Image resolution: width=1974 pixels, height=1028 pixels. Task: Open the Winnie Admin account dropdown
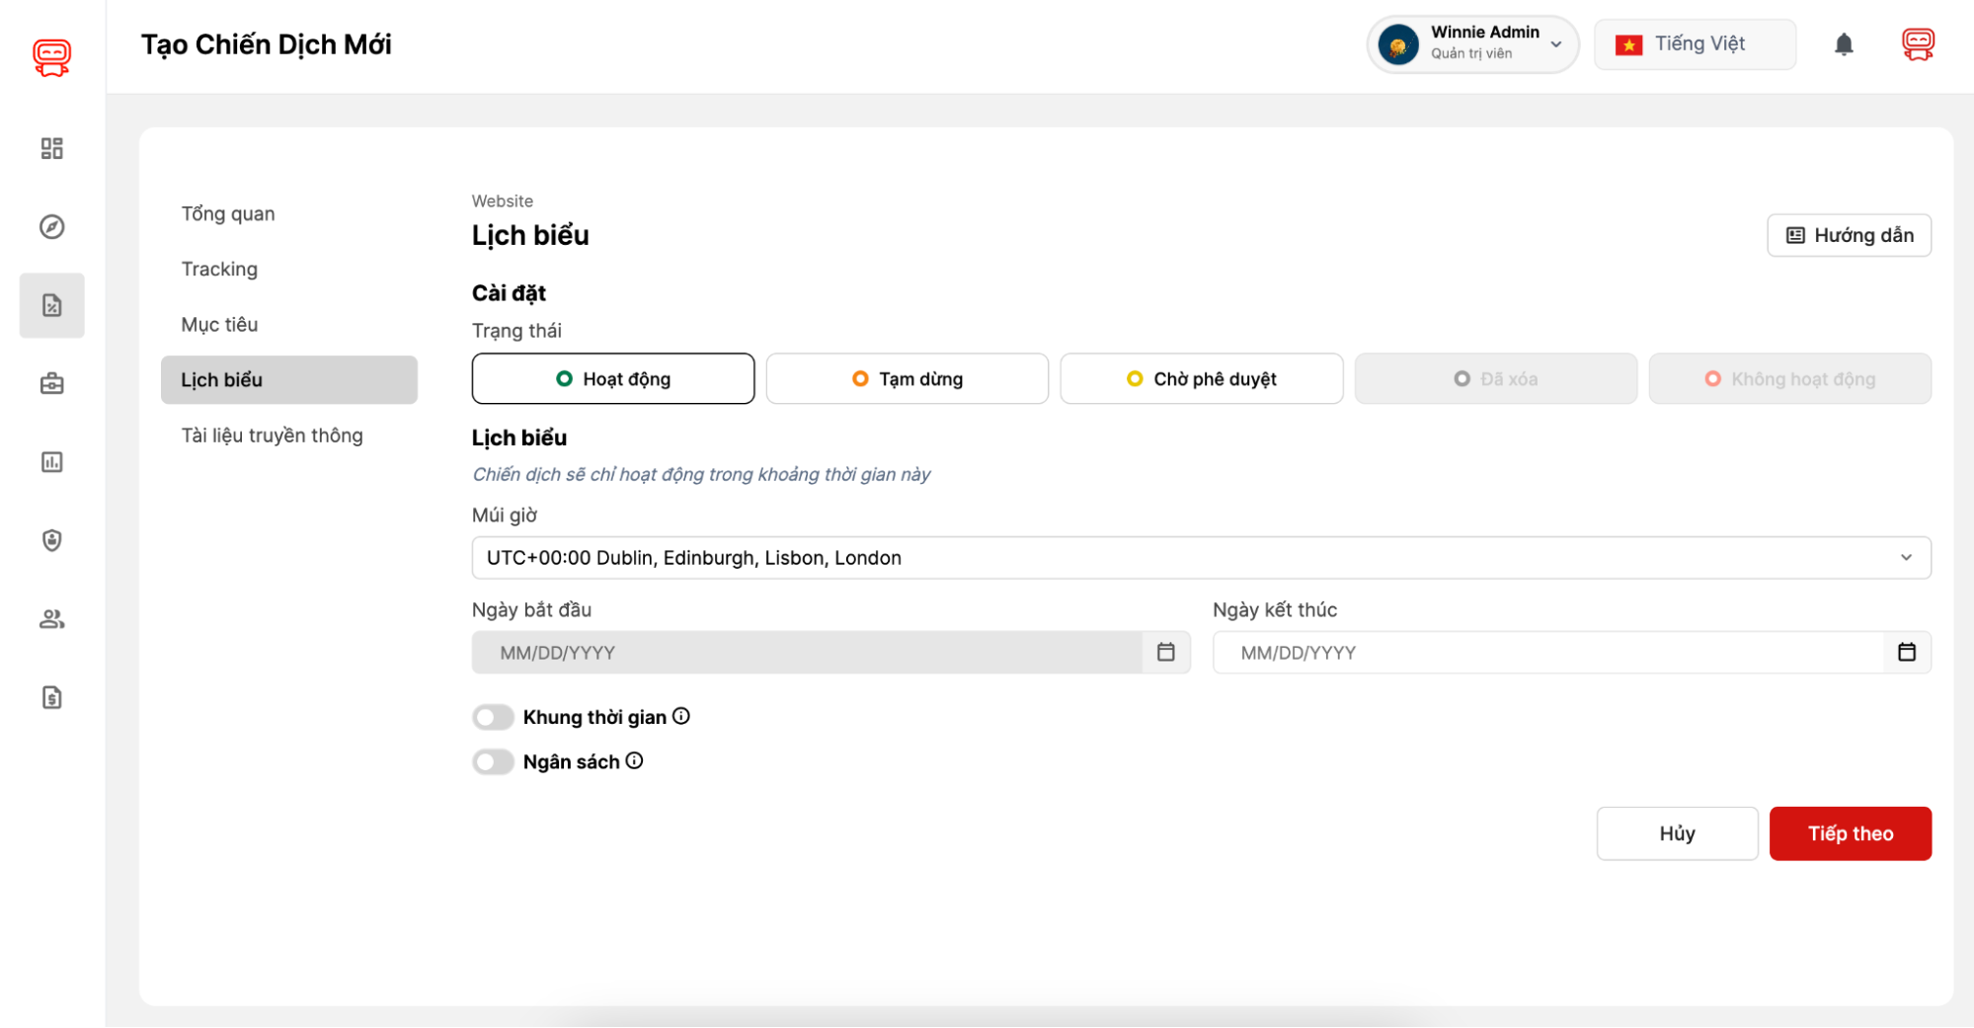click(1471, 44)
